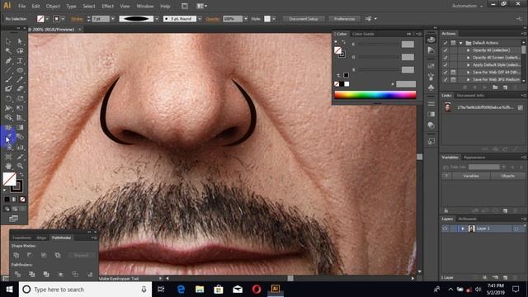Select the Pen tool
Viewport: 528px width, 297px height.
pos(8,60)
